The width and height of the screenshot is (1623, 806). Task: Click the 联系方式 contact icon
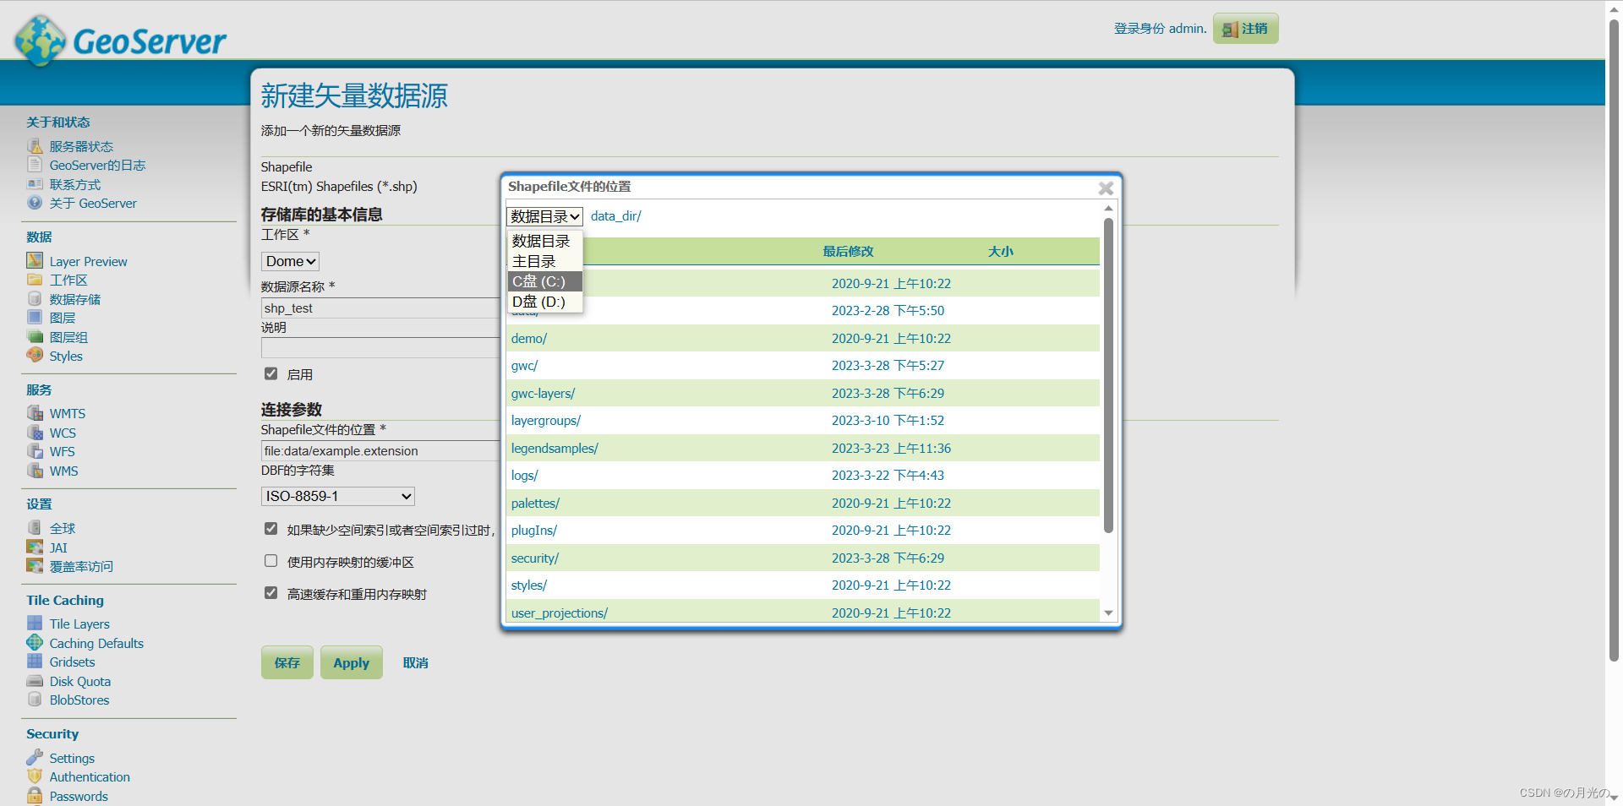coord(35,184)
